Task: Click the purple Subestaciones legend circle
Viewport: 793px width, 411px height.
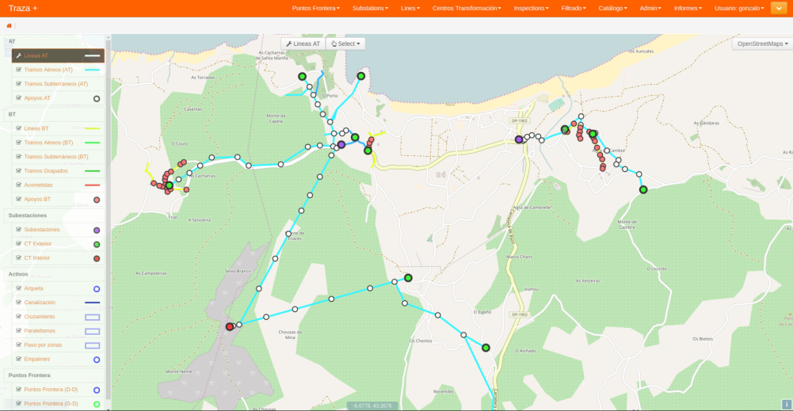Action: tap(97, 230)
